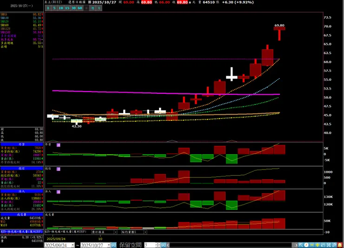This screenshot has height=248, width=344.
Task: Select the 15-minute timeframe button
Action: coord(67,8)
